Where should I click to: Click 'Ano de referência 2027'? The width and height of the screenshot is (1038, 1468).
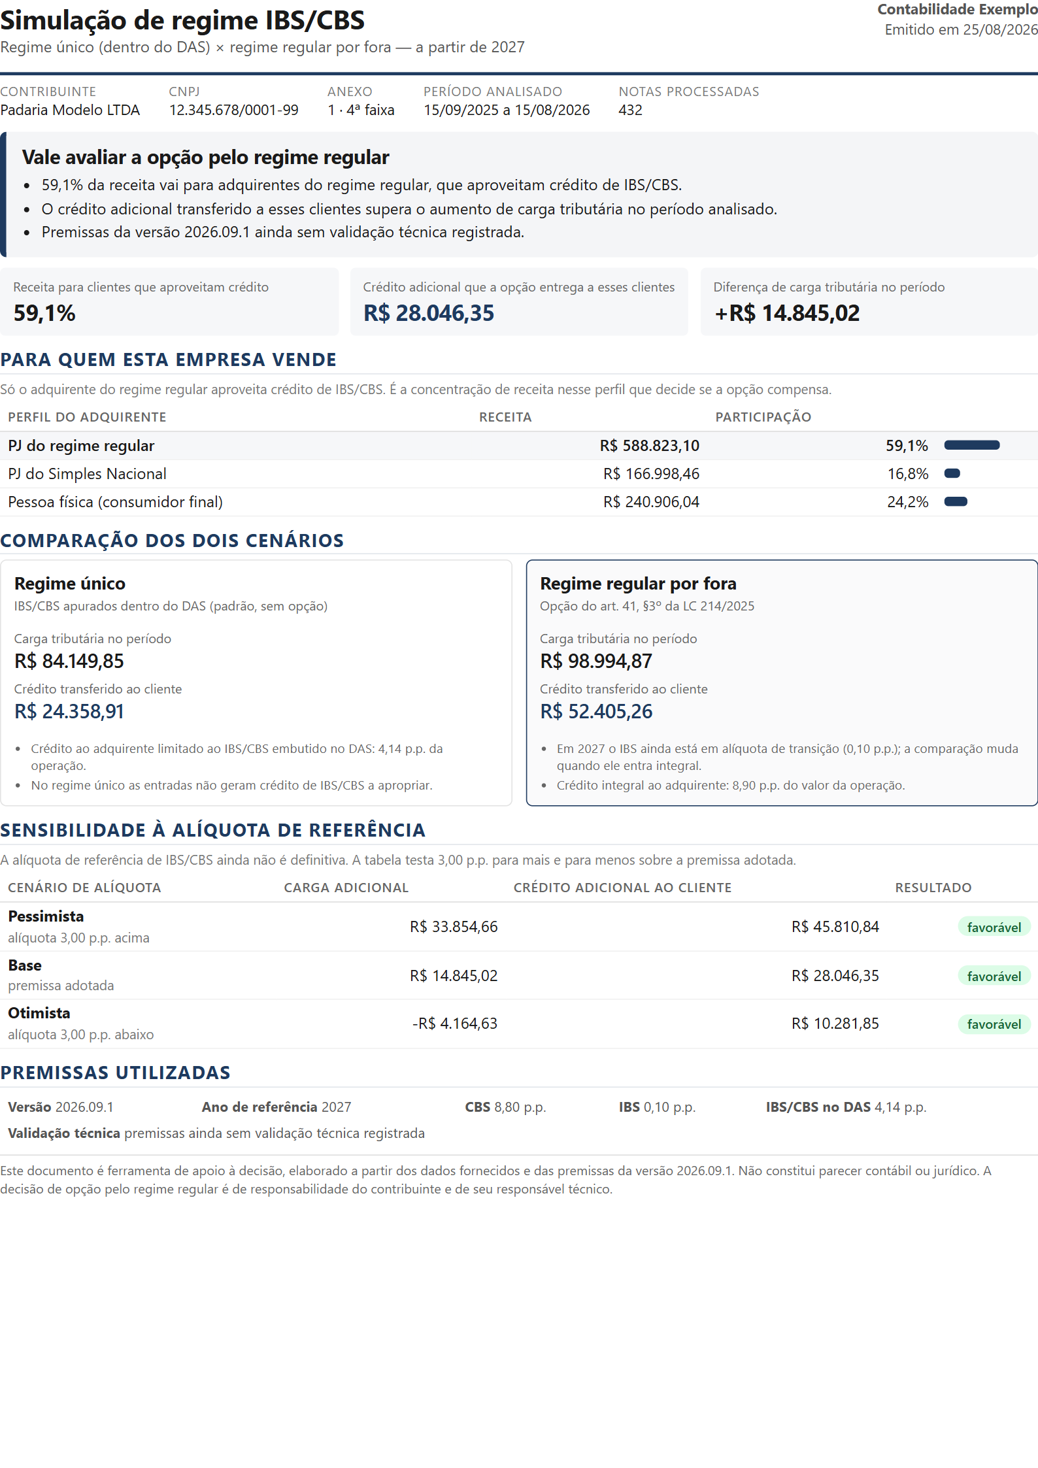(x=276, y=1107)
